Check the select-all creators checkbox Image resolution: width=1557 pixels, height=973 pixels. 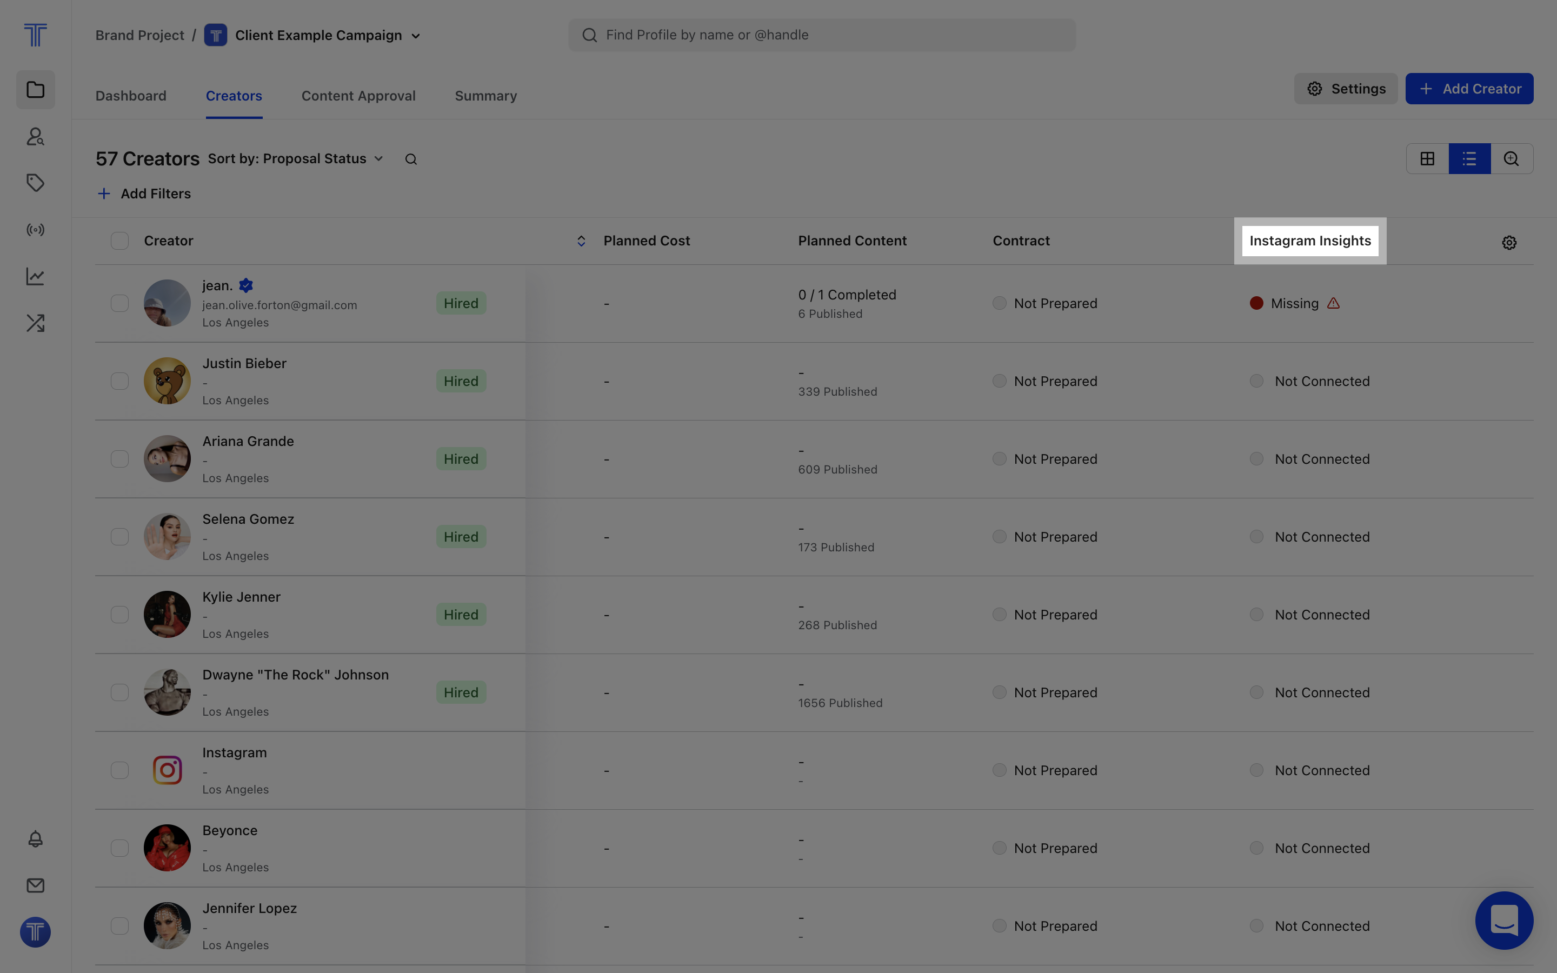click(x=119, y=241)
